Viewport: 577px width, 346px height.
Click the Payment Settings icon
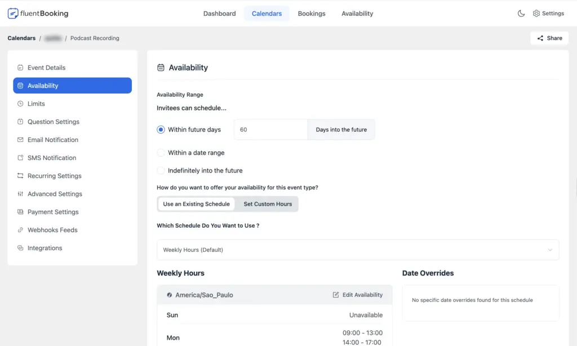pyautogui.click(x=20, y=212)
